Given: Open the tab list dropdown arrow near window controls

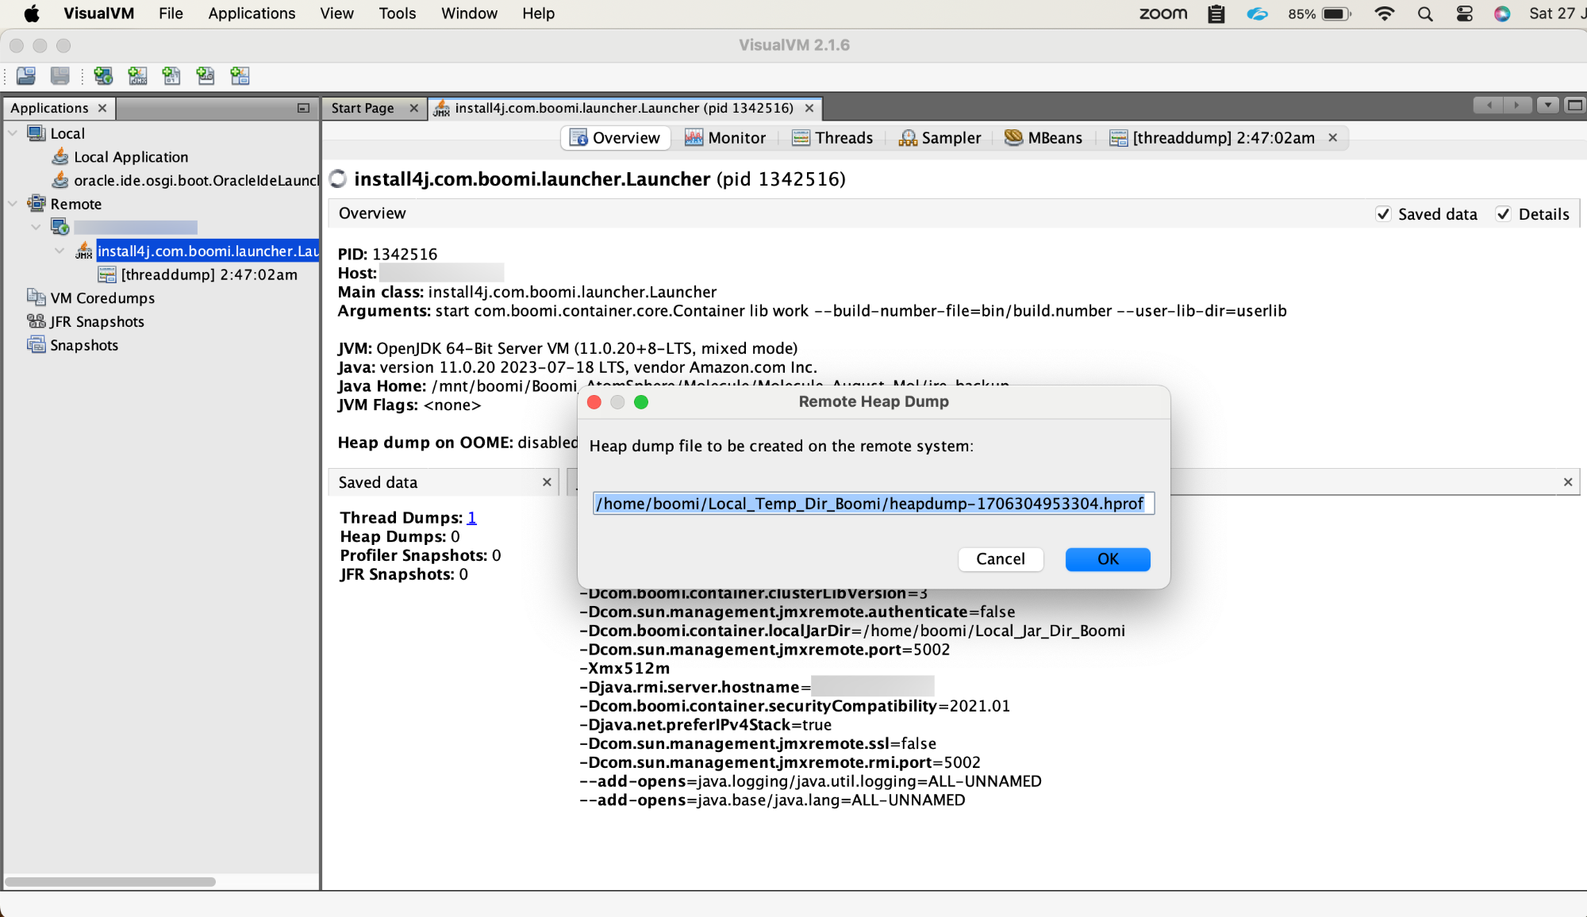Looking at the screenshot, I should coord(1546,105).
